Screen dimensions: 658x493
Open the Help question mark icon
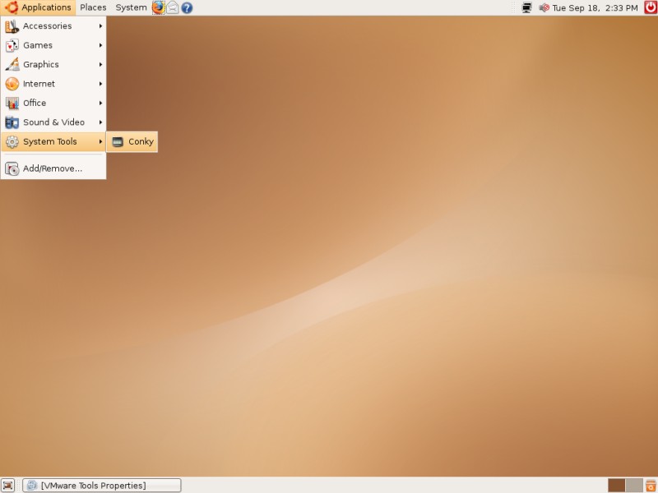click(x=187, y=7)
